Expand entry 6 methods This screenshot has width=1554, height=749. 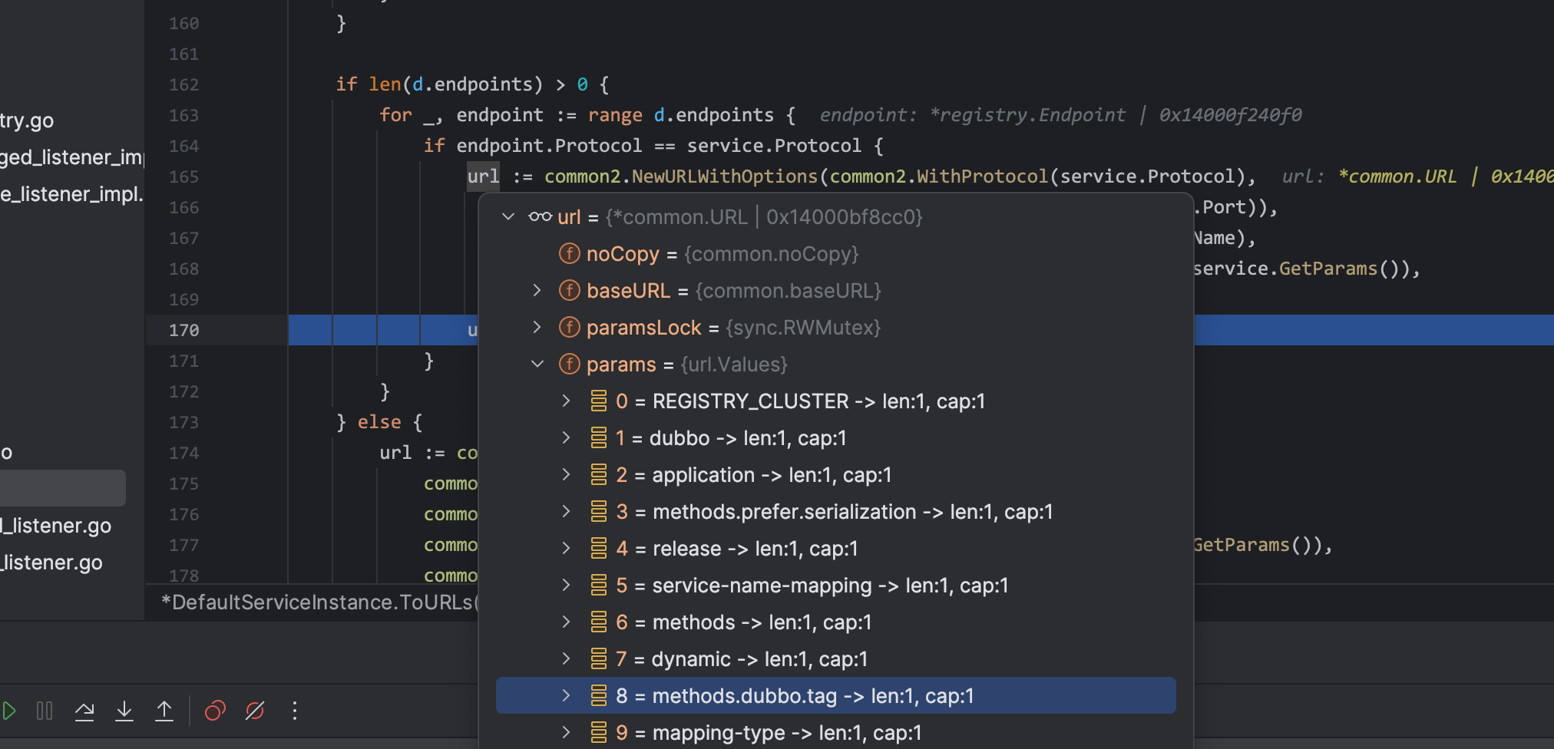(566, 622)
